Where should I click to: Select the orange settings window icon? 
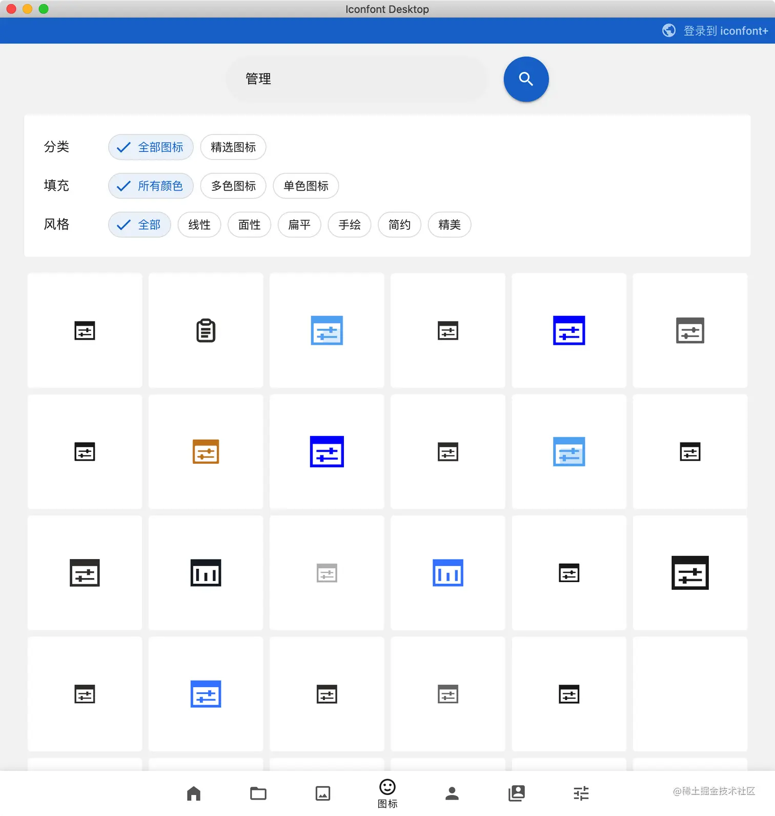point(206,451)
